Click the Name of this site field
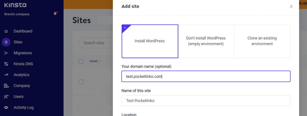This screenshot has height=116, width=307. point(206,100)
